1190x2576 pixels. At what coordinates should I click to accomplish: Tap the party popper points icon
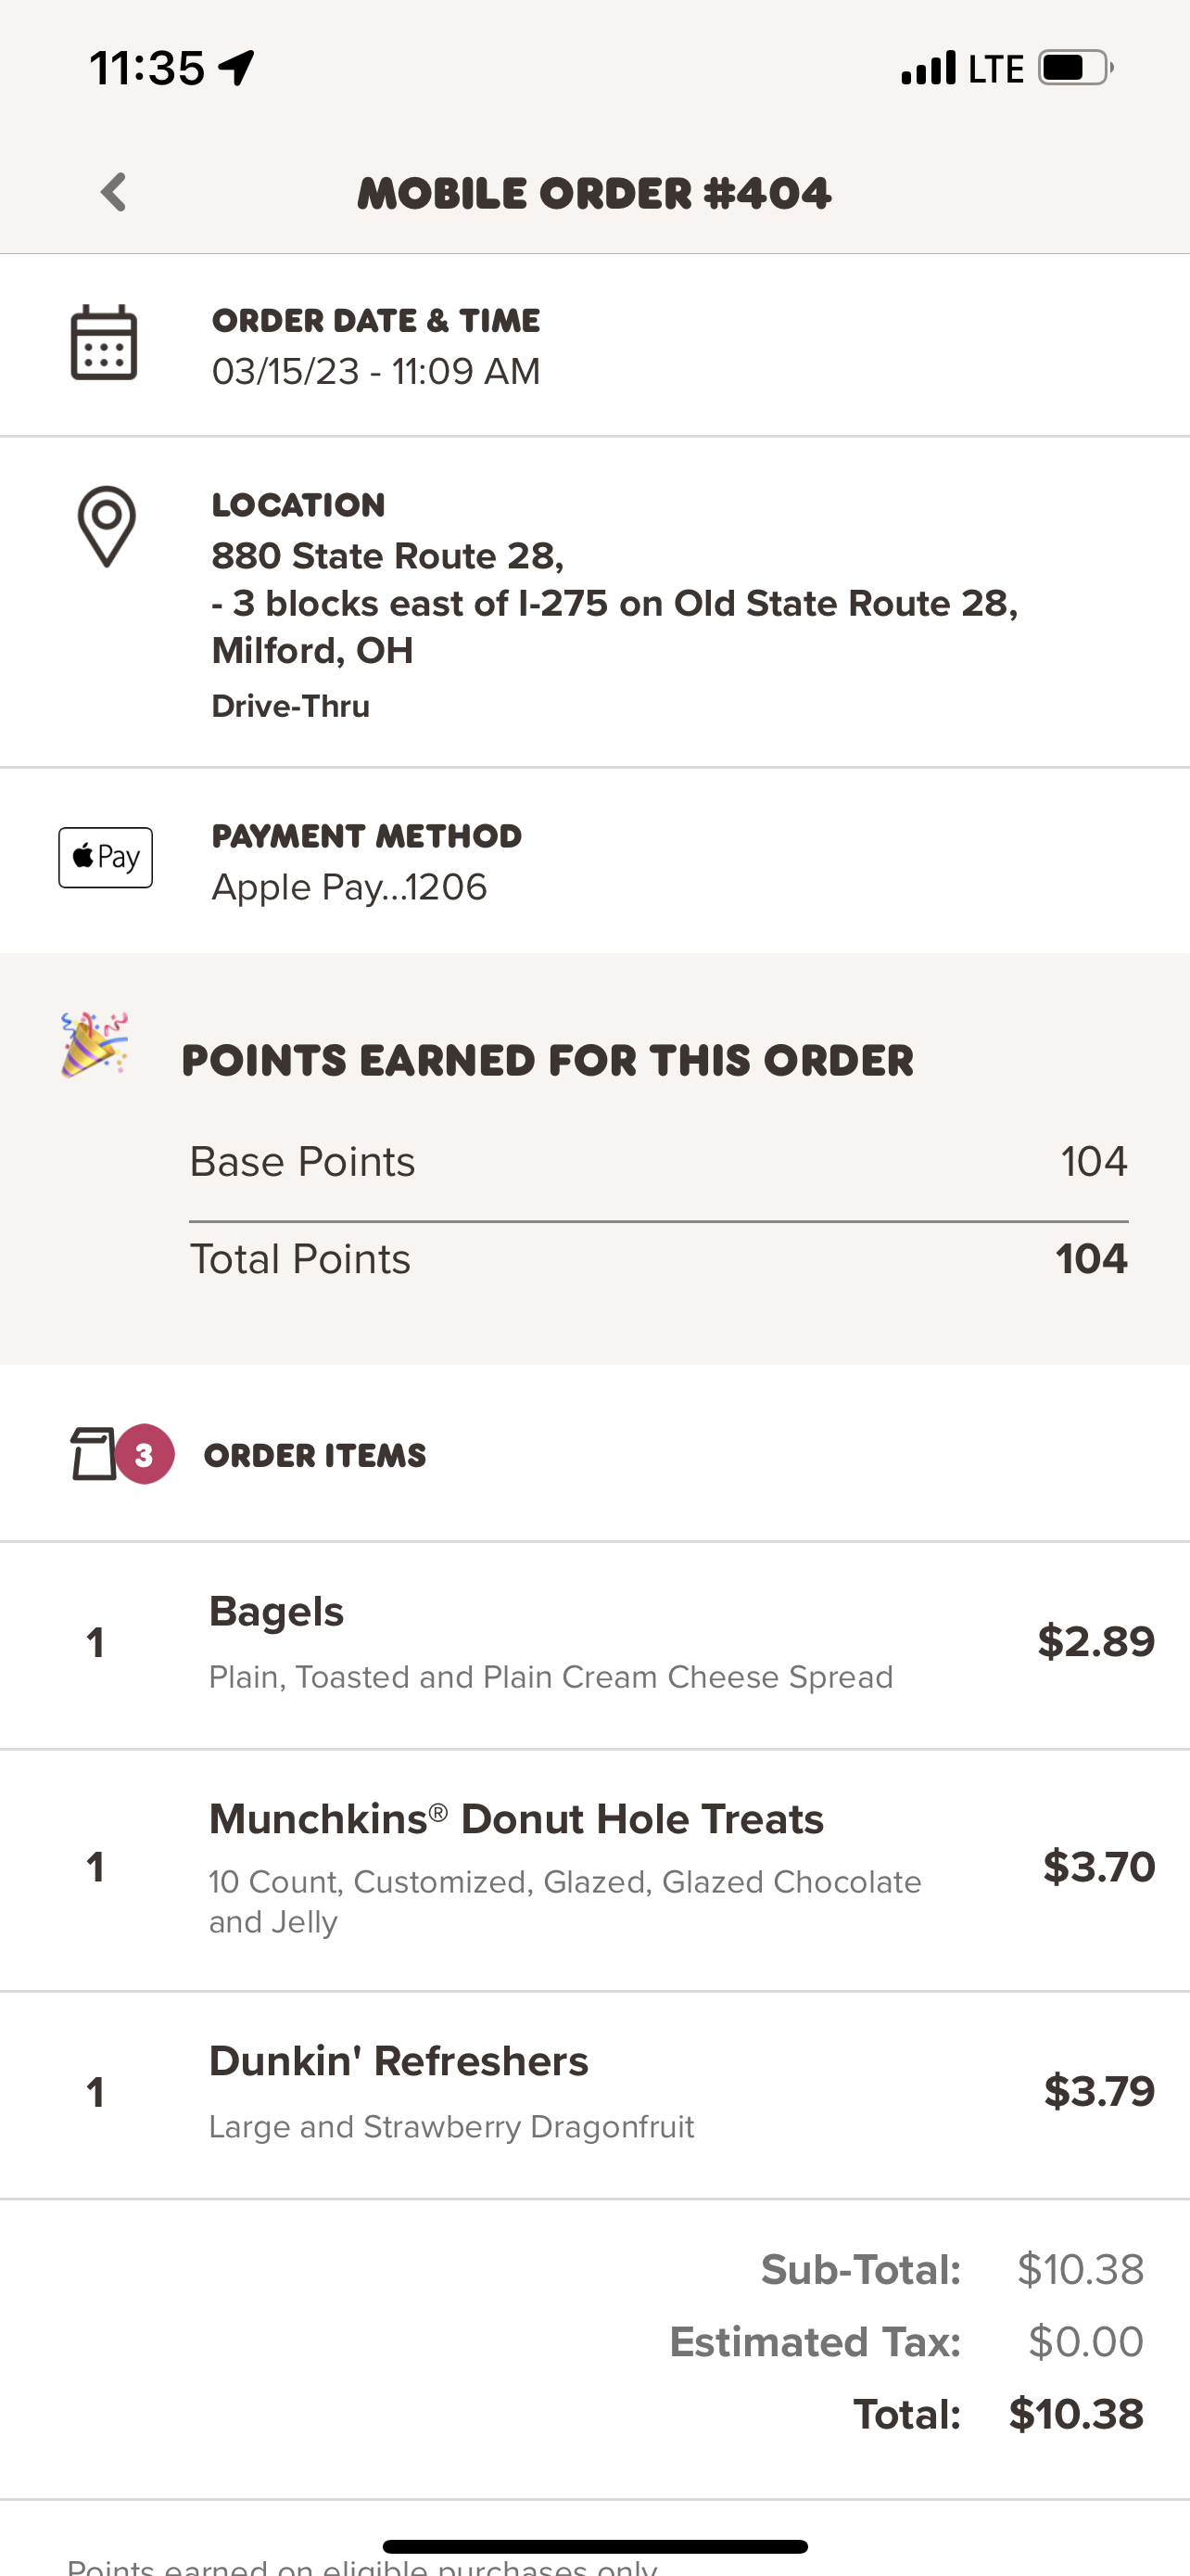click(94, 1044)
